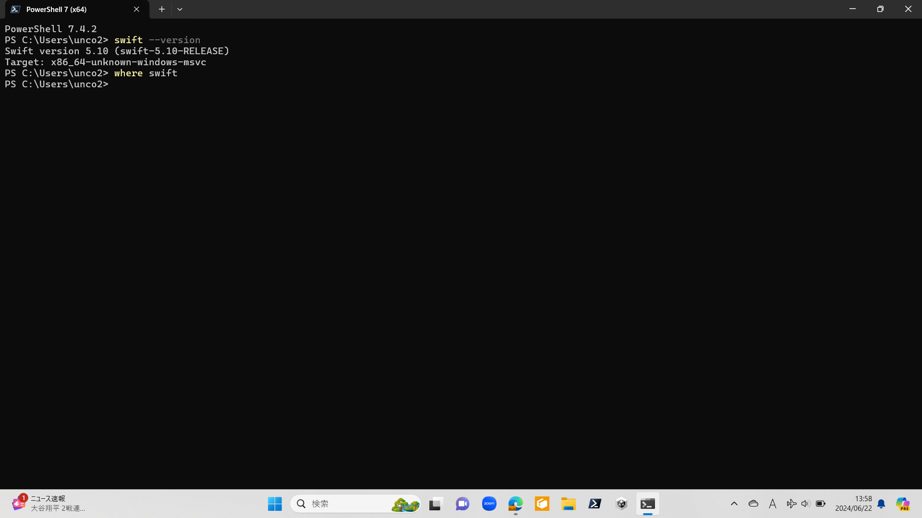Click the search highlight image in search box
Screen dimensions: 922x518
coord(405,504)
